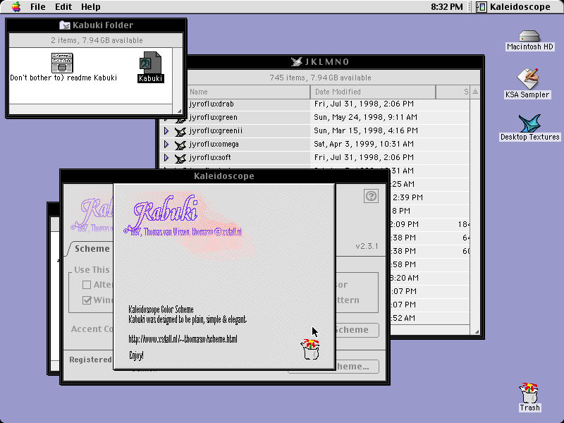The width and height of the screenshot is (564, 423).
Task: Sort JKLMNO list by Date Modified column
Action: [x=373, y=92]
